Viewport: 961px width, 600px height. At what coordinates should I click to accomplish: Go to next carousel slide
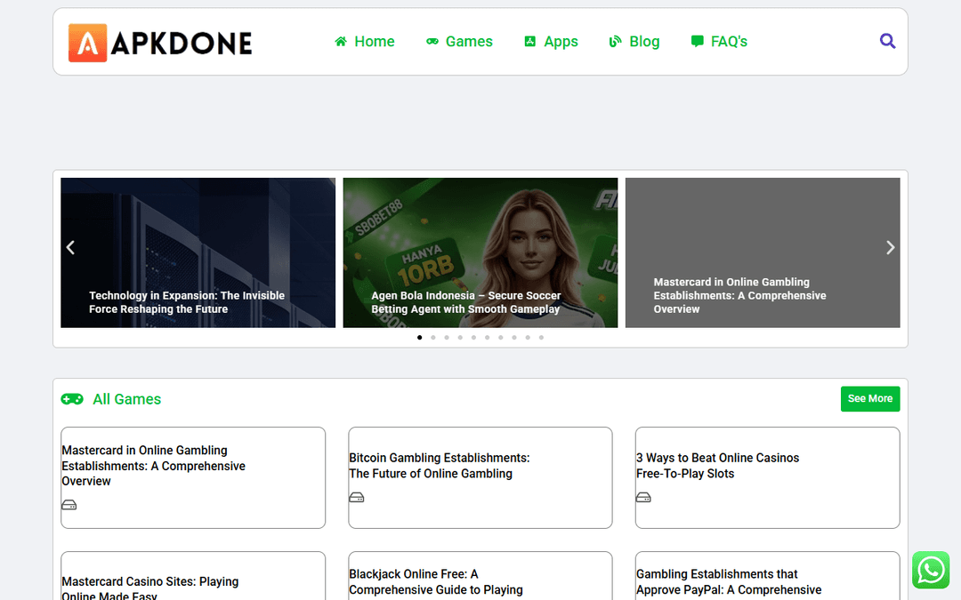click(x=891, y=247)
